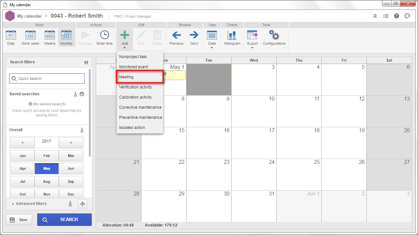Select the Work week view icon

tap(30, 38)
